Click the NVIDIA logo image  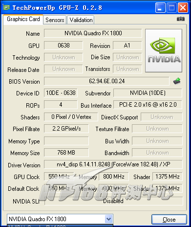coord(164,50)
